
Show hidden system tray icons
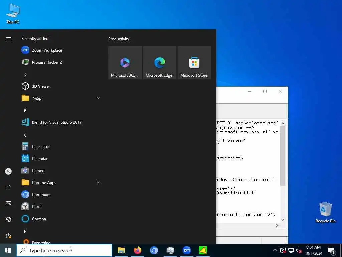coord(275,250)
